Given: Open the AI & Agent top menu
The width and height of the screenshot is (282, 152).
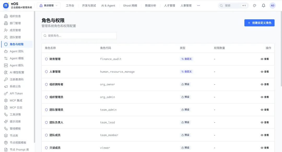Looking at the screenshot, I should click(108, 5).
